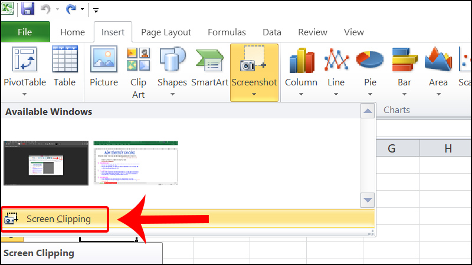The image size is (472, 265).
Task: Click the Save icon in the quick access toolbar
Action: (x=27, y=10)
